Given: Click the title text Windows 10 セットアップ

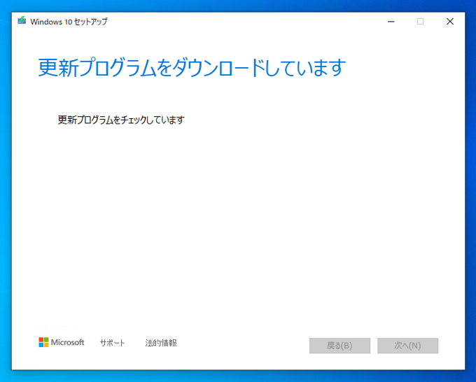Looking at the screenshot, I should [x=69, y=22].
